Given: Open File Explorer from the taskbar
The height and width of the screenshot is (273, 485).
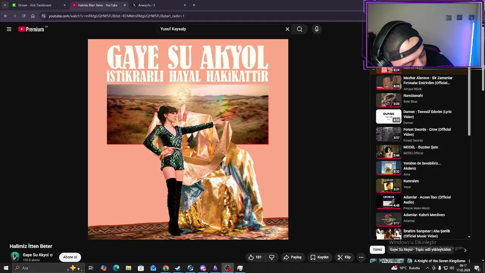Looking at the screenshot, I should coord(128,268).
